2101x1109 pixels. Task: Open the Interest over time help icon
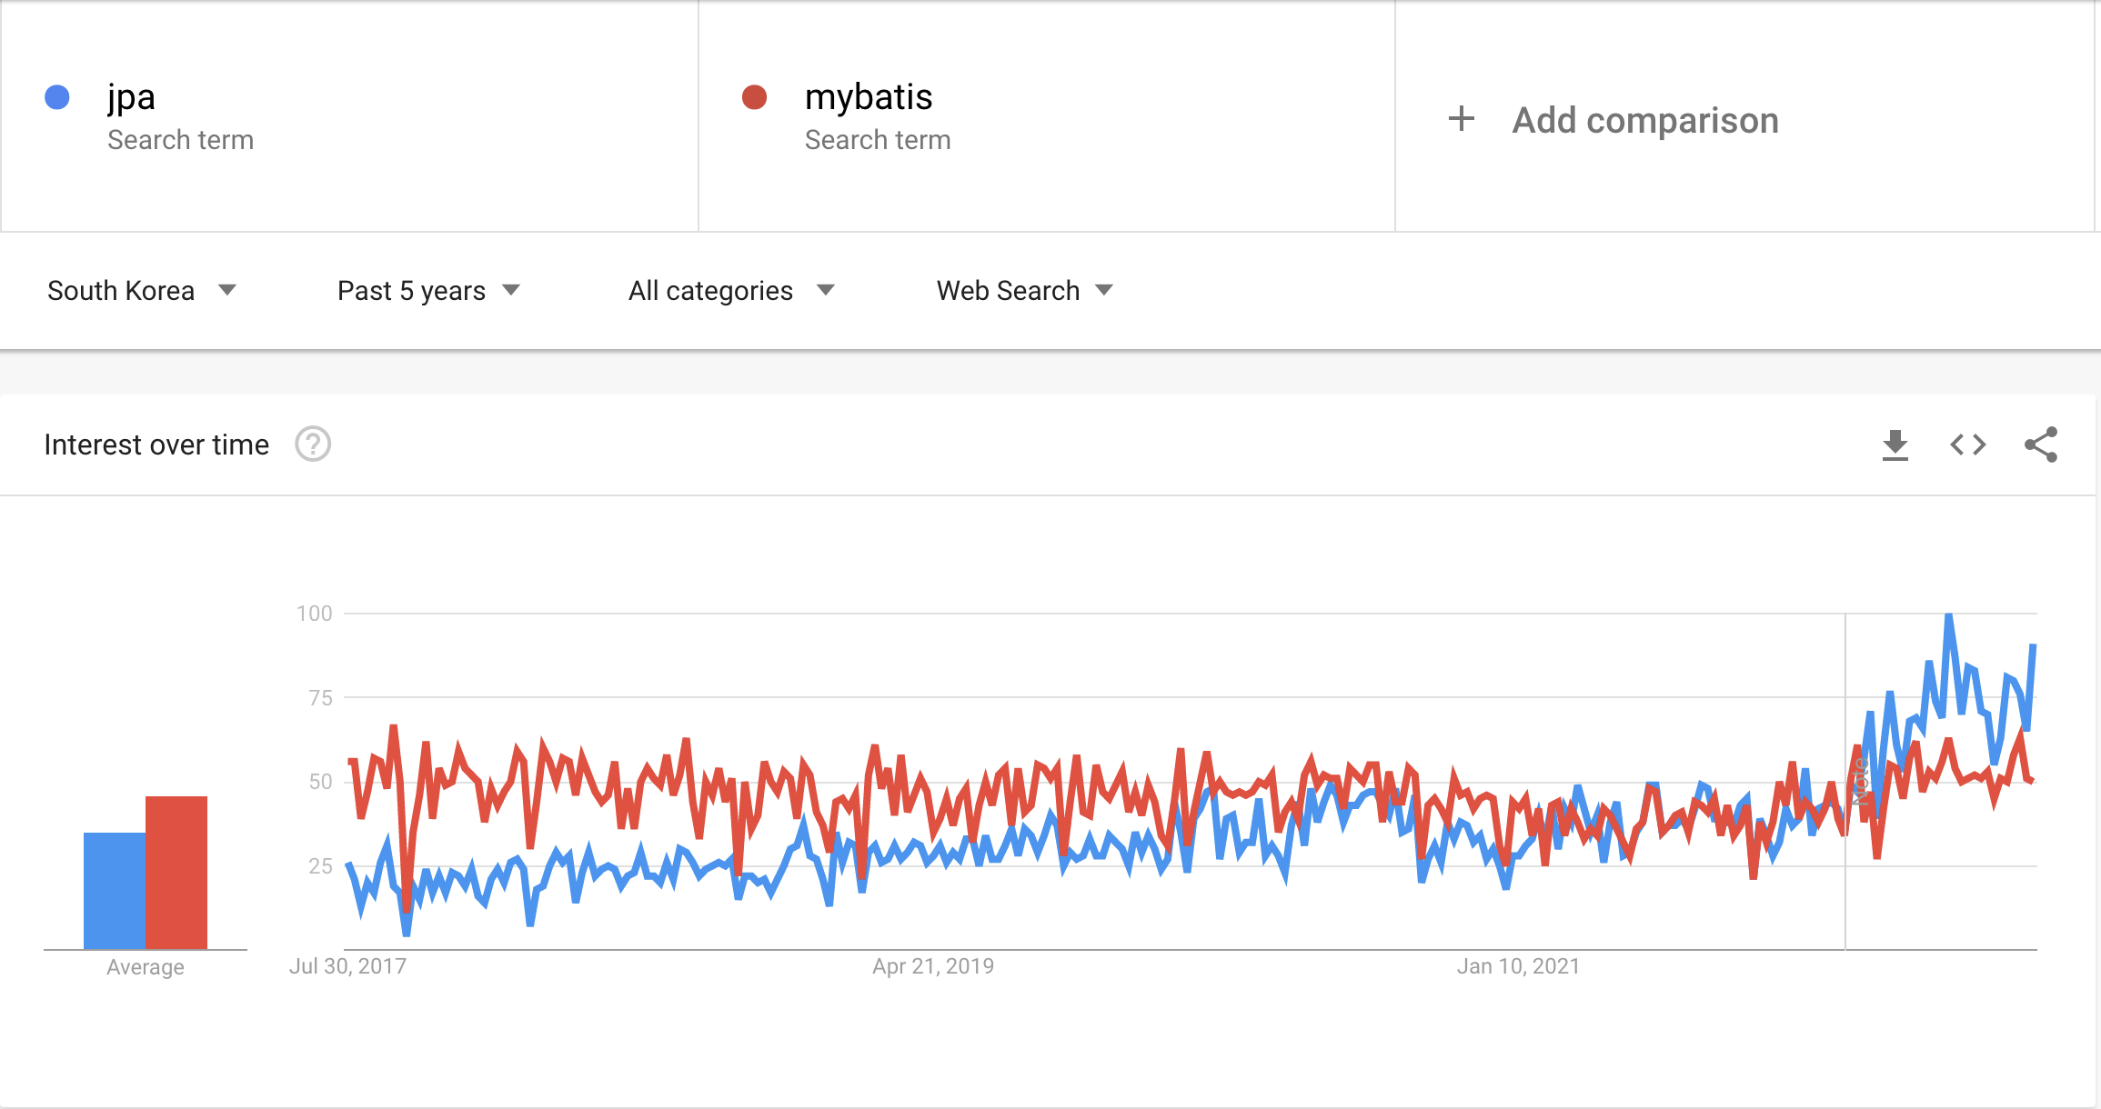[313, 445]
